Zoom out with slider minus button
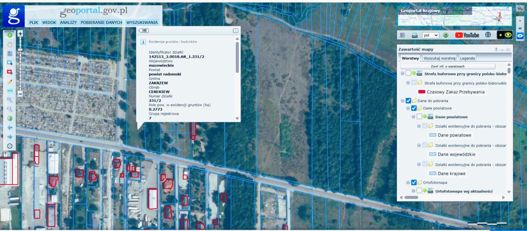The image size is (527, 231). point(20,93)
